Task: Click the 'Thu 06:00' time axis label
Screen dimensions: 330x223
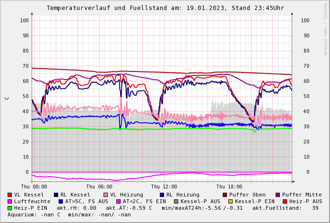Action: 99,187
